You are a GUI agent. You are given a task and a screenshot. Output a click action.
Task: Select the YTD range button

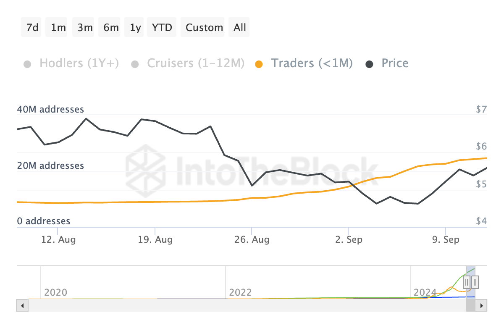[x=162, y=28]
